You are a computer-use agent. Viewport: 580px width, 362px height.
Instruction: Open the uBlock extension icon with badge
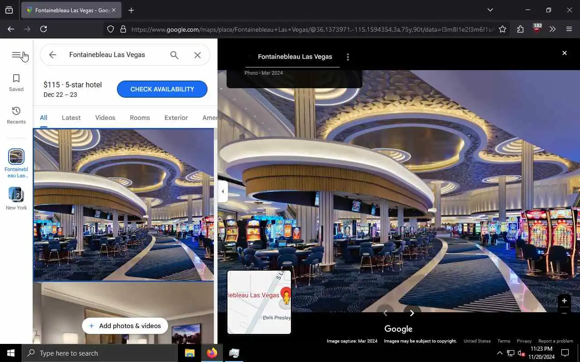(x=537, y=28)
